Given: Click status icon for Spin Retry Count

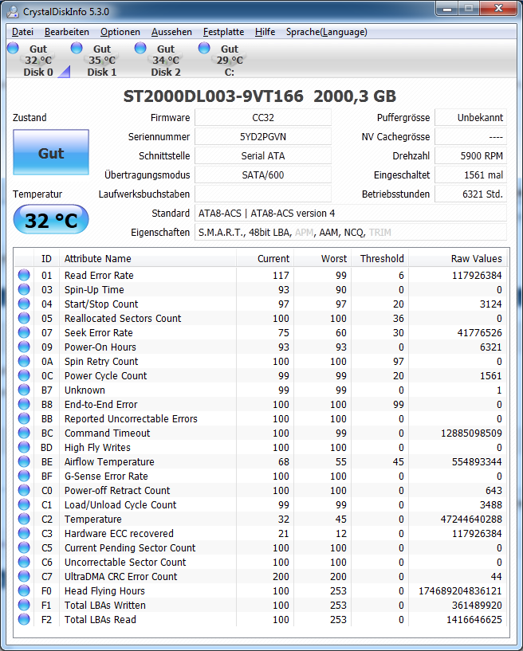Looking at the screenshot, I should (24, 361).
